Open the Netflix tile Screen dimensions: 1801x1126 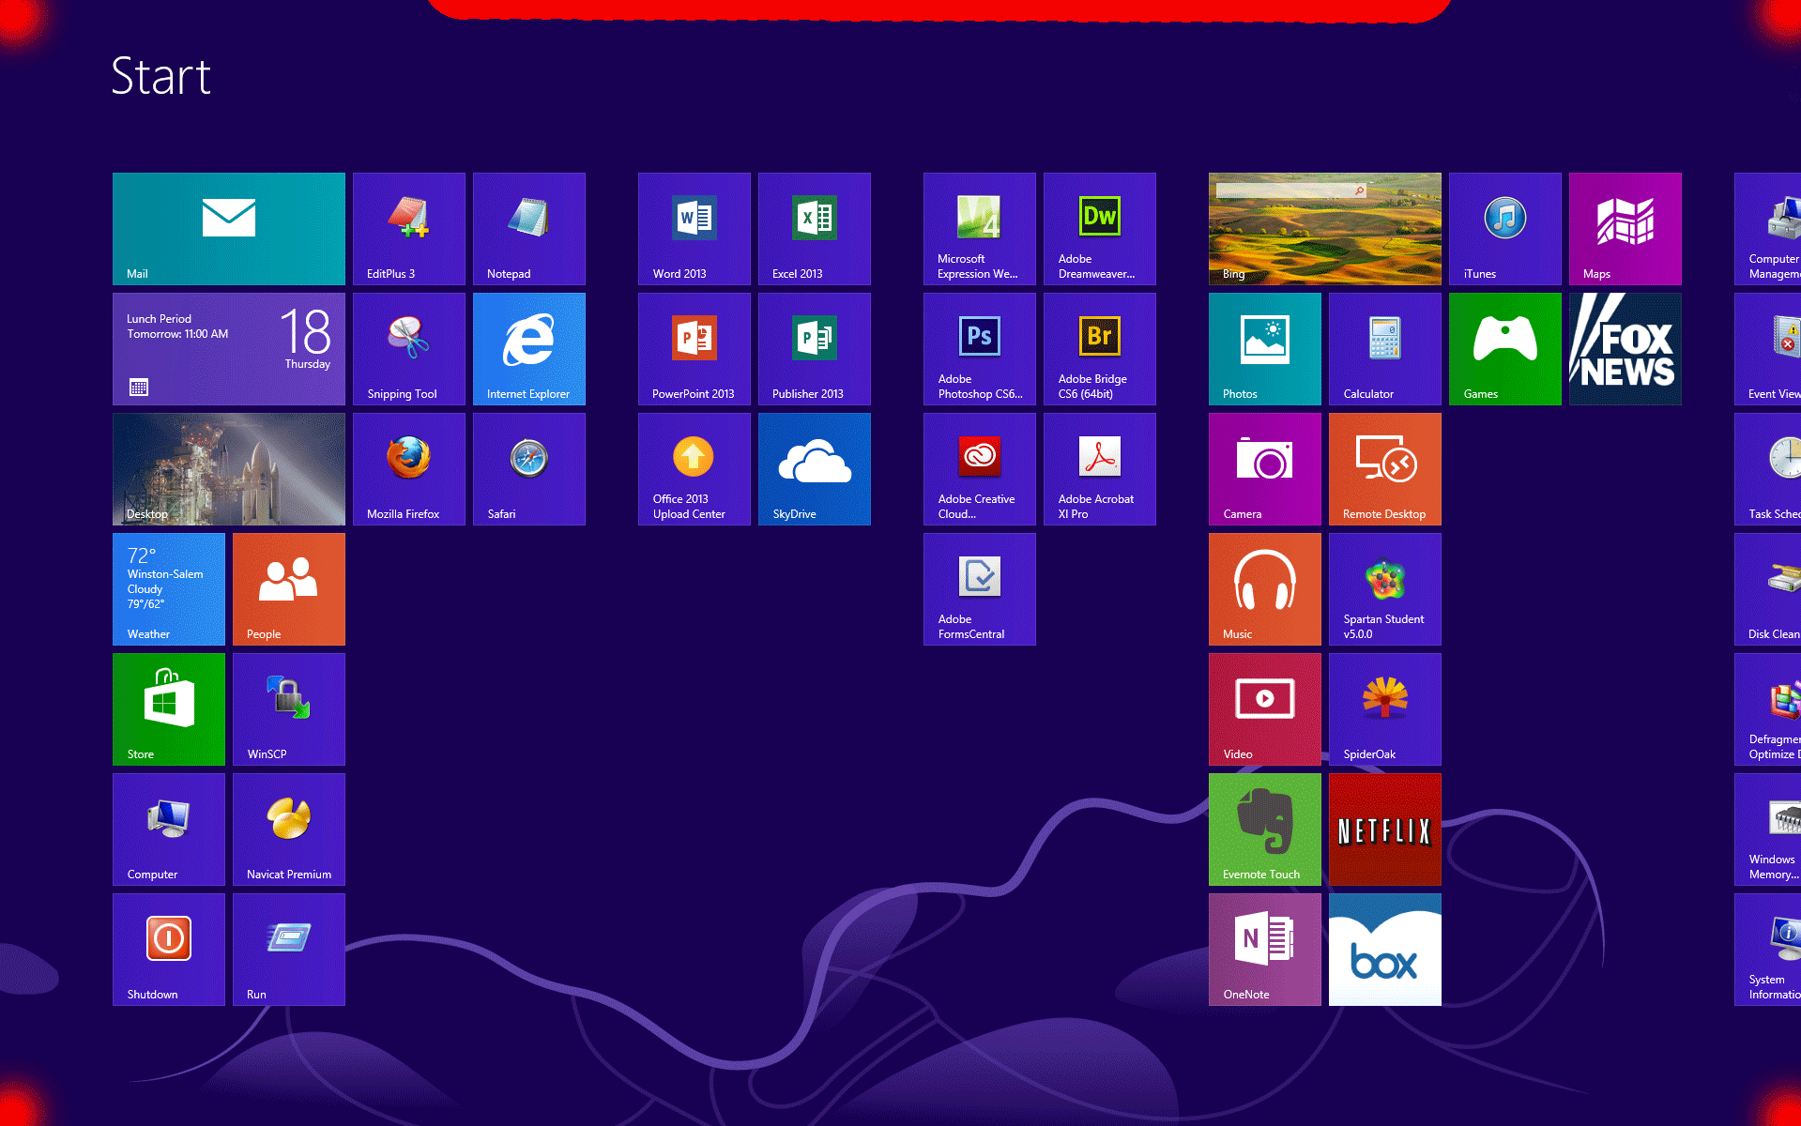[1385, 829]
